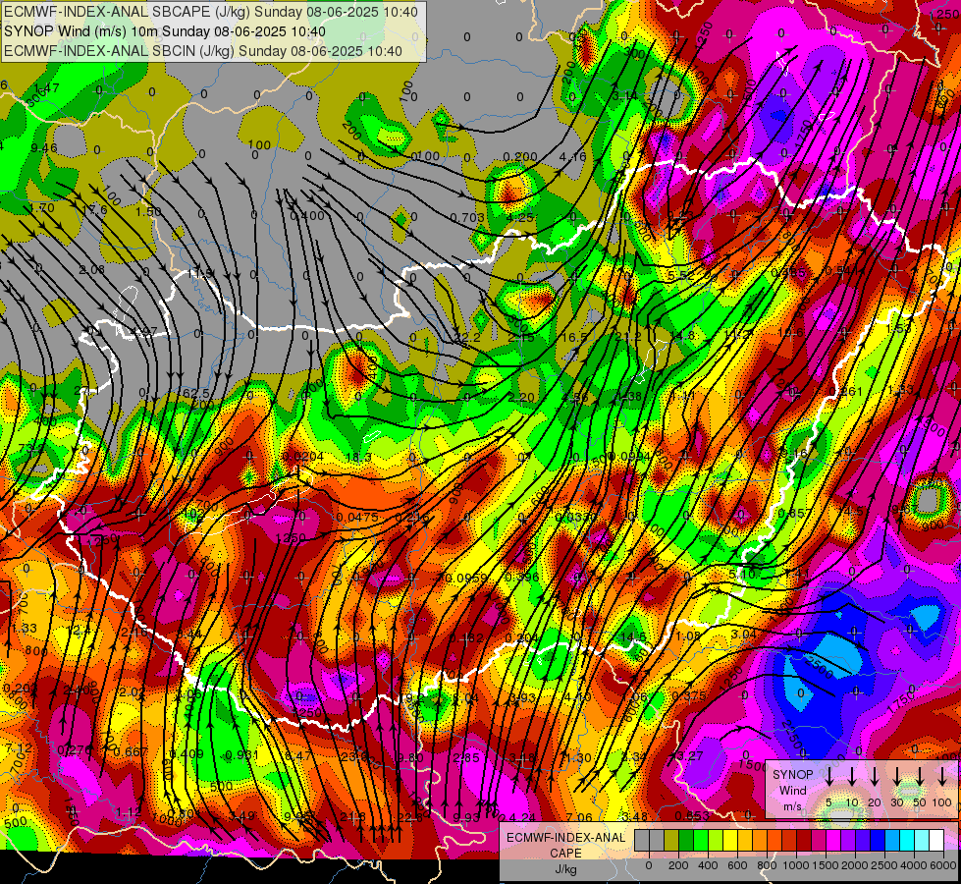Click the 1000 tick label on CAPE scale
Screen dimensions: 961x884
[795, 865]
